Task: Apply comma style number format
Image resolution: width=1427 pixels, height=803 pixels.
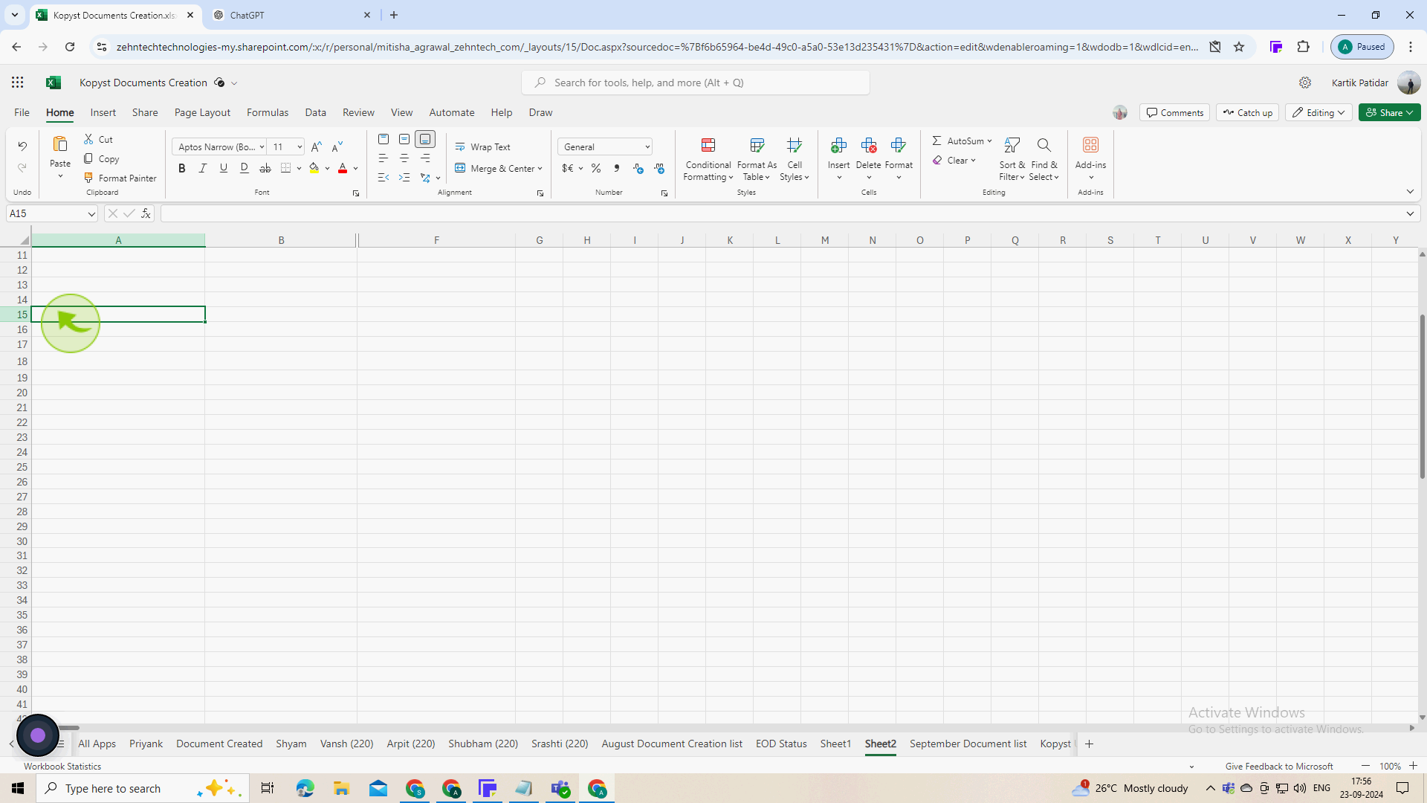Action: point(617,169)
